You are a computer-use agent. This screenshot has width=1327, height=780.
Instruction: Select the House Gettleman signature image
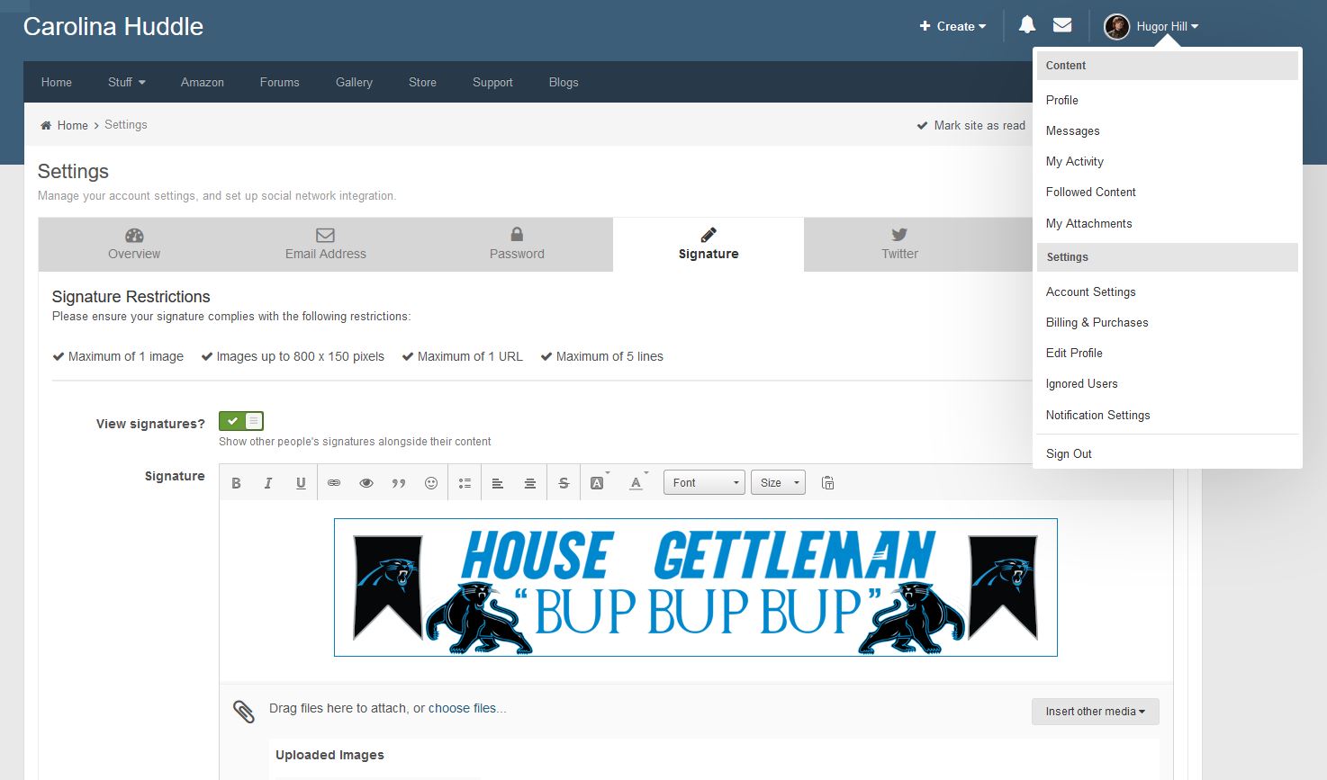[x=696, y=587]
